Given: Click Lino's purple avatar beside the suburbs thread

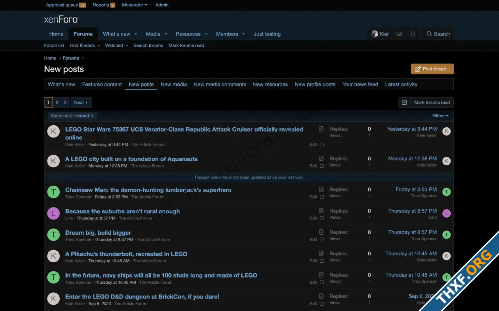Looking at the screenshot, I should pyautogui.click(x=53, y=213).
